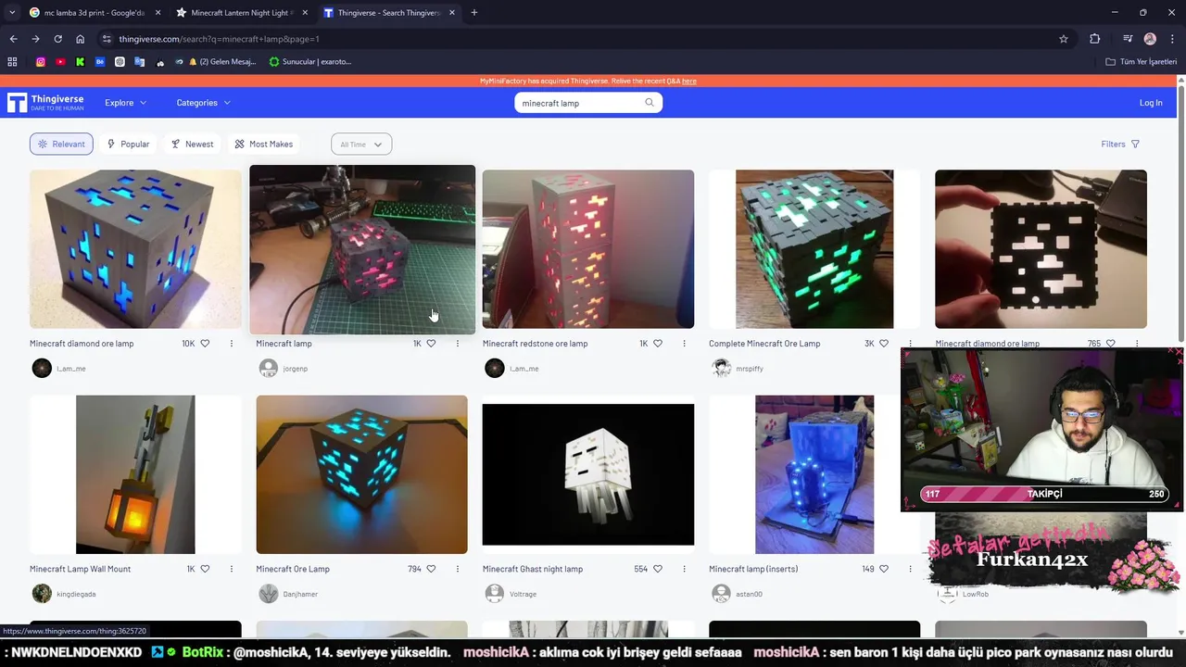Open more options for Minecraft Ore Lamp
Image resolution: width=1186 pixels, height=667 pixels.
pos(458,569)
